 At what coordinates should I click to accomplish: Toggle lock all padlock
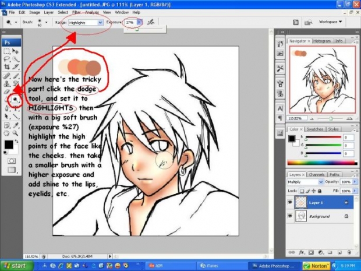[x=320, y=191]
